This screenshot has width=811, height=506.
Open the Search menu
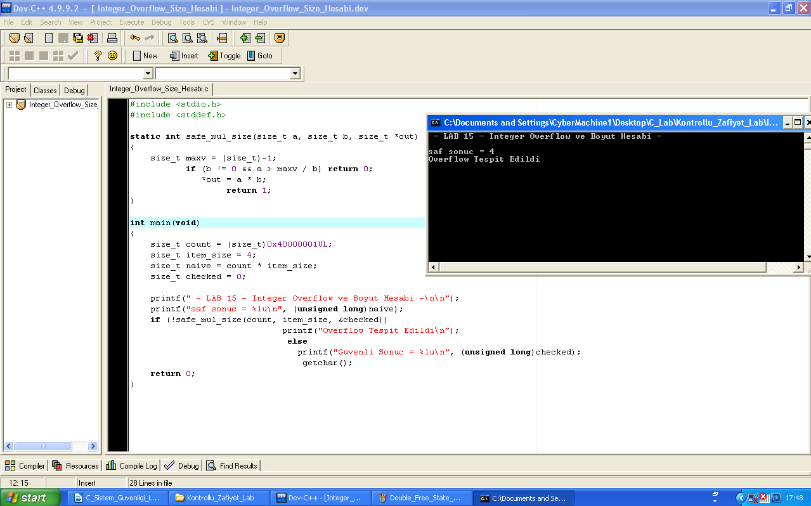click(51, 22)
